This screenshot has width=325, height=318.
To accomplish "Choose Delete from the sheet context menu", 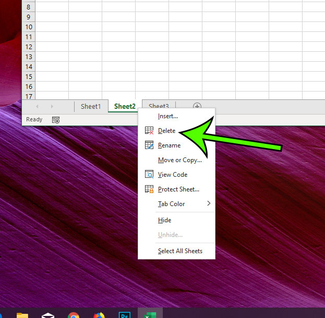I will point(176,131).
